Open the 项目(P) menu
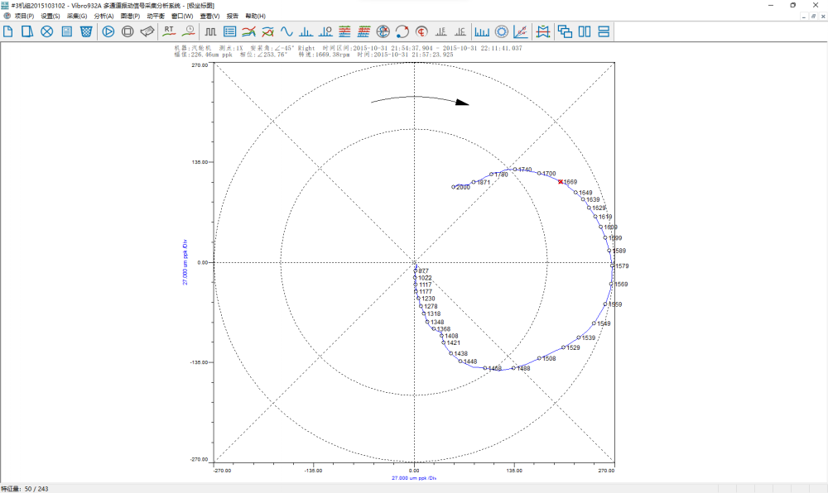Viewport: 828px width, 493px height. (x=24, y=17)
